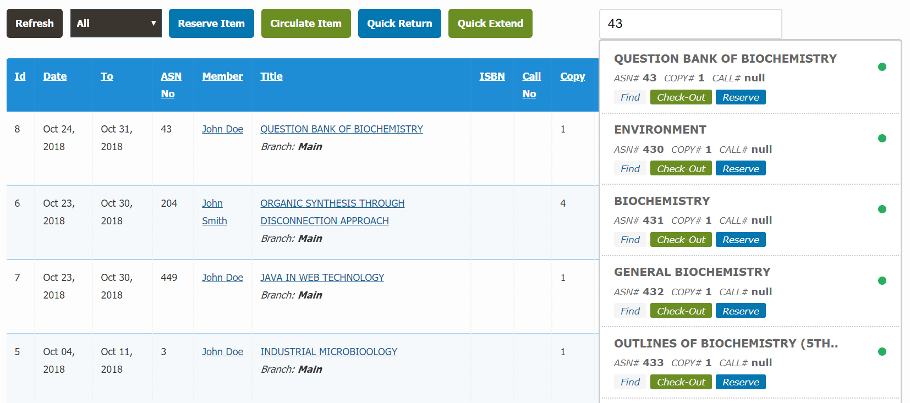Open John Smith member link
Screen dimensions: 910x403
pos(214,212)
